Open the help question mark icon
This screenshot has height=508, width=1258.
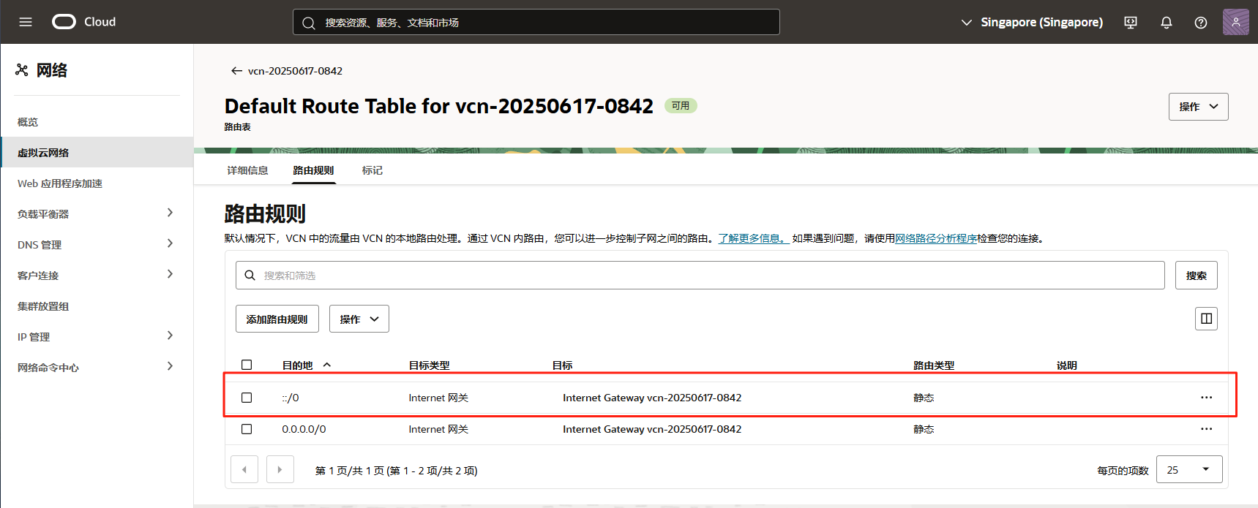click(1201, 23)
